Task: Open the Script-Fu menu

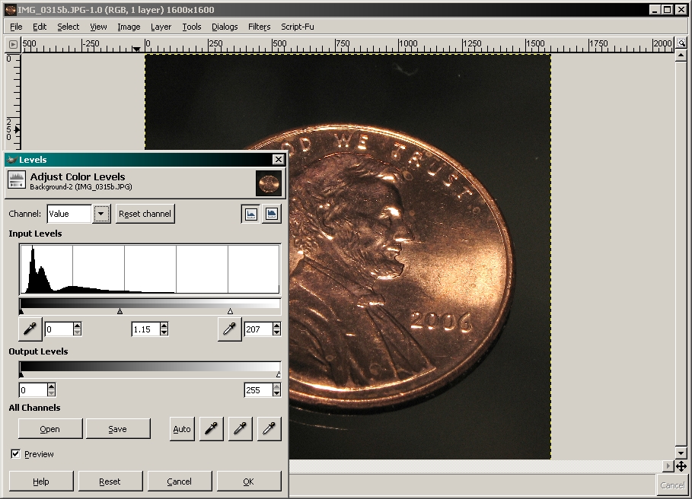Action: click(x=297, y=27)
